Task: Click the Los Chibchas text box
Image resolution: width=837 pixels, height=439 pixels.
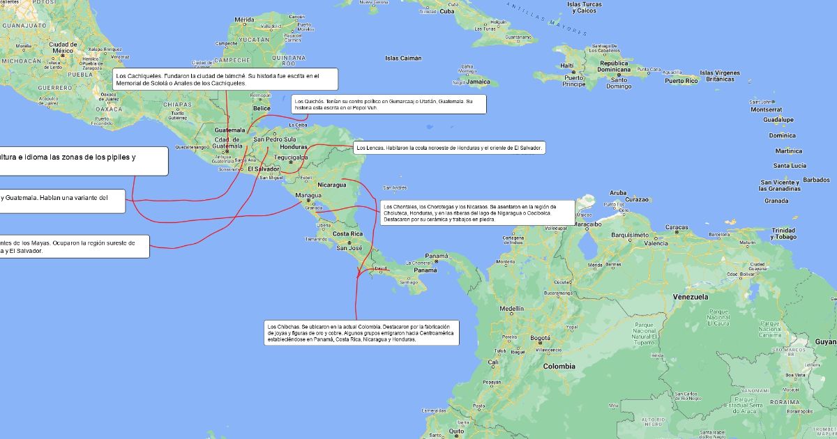Action: coord(361,332)
